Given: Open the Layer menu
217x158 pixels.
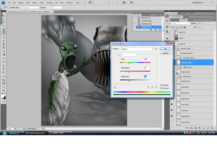Looking at the screenshot, I should 28,3.
